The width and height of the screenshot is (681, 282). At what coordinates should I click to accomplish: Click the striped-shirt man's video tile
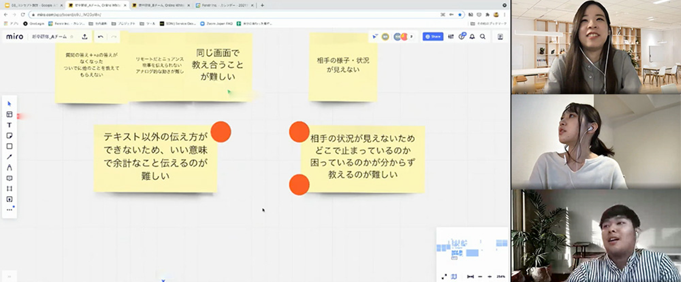coord(596,236)
